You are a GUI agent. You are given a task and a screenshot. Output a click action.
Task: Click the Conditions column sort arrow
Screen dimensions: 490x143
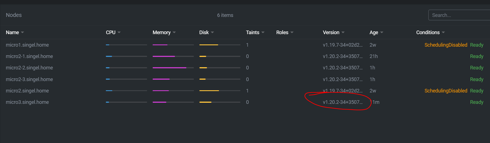(443, 32)
